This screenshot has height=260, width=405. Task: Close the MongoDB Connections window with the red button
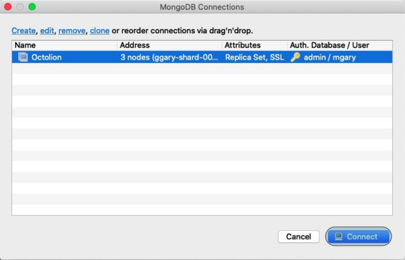8,7
